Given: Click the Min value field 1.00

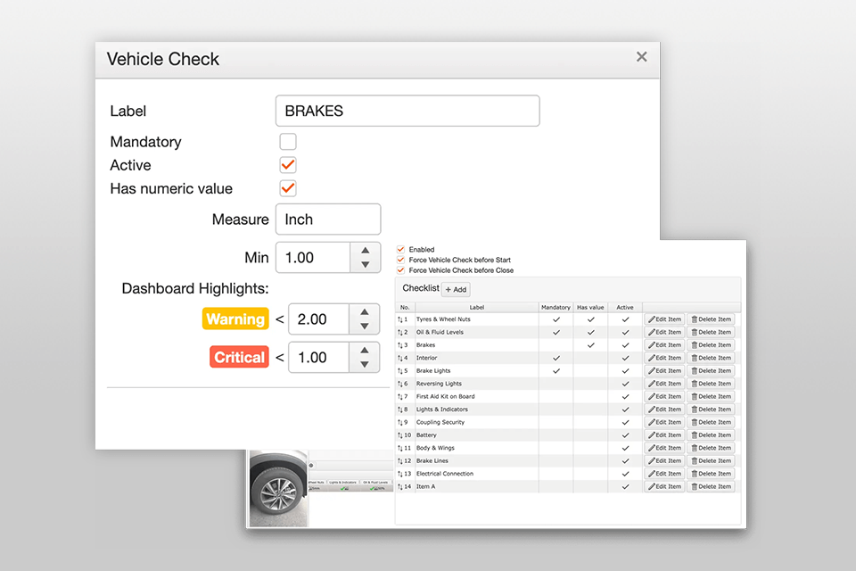Looking at the screenshot, I should [x=313, y=257].
